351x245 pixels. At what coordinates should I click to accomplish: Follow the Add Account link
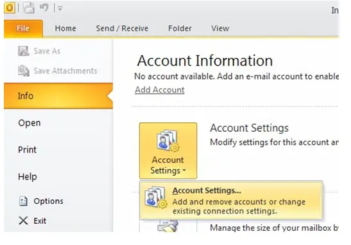point(160,90)
